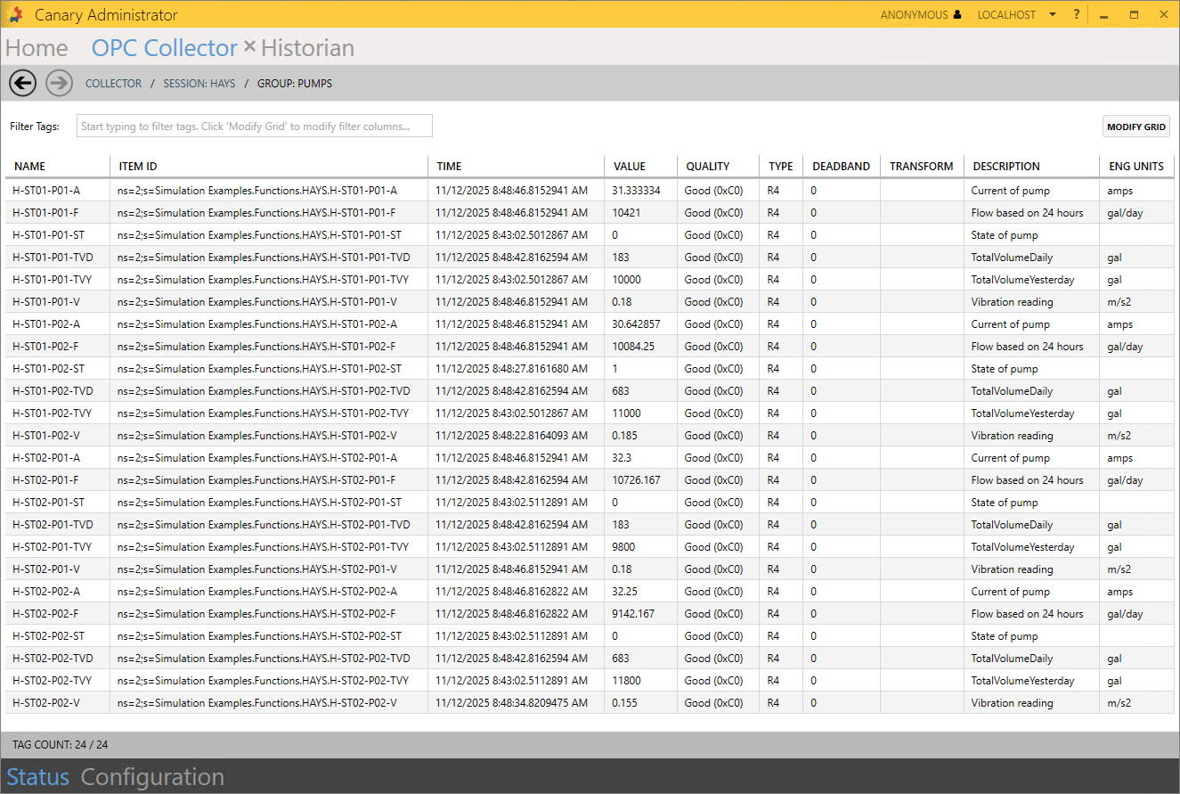
Task: Click the Filter Tags input field
Action: pos(254,127)
